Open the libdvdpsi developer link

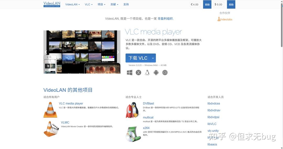[213, 117]
